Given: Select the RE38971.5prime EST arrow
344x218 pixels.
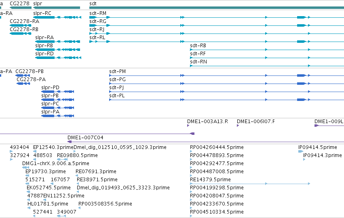Looking at the screenshot, I should coord(78,184).
